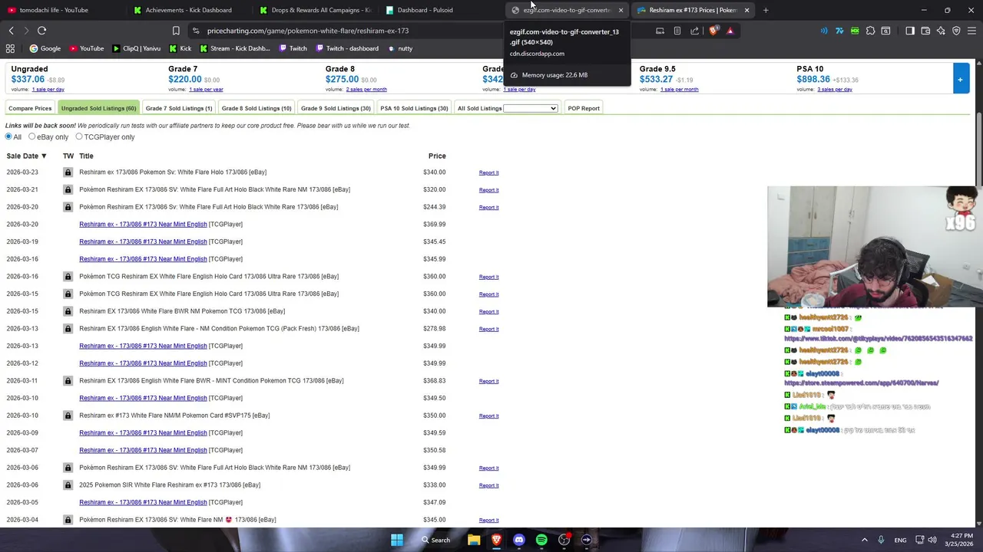Viewport: 983px width, 552px height.
Task: Open Google bookmark in bookmarks bar
Action: (45, 48)
